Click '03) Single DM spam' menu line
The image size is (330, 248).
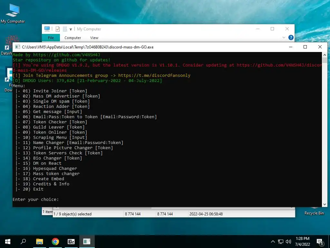[56, 101]
